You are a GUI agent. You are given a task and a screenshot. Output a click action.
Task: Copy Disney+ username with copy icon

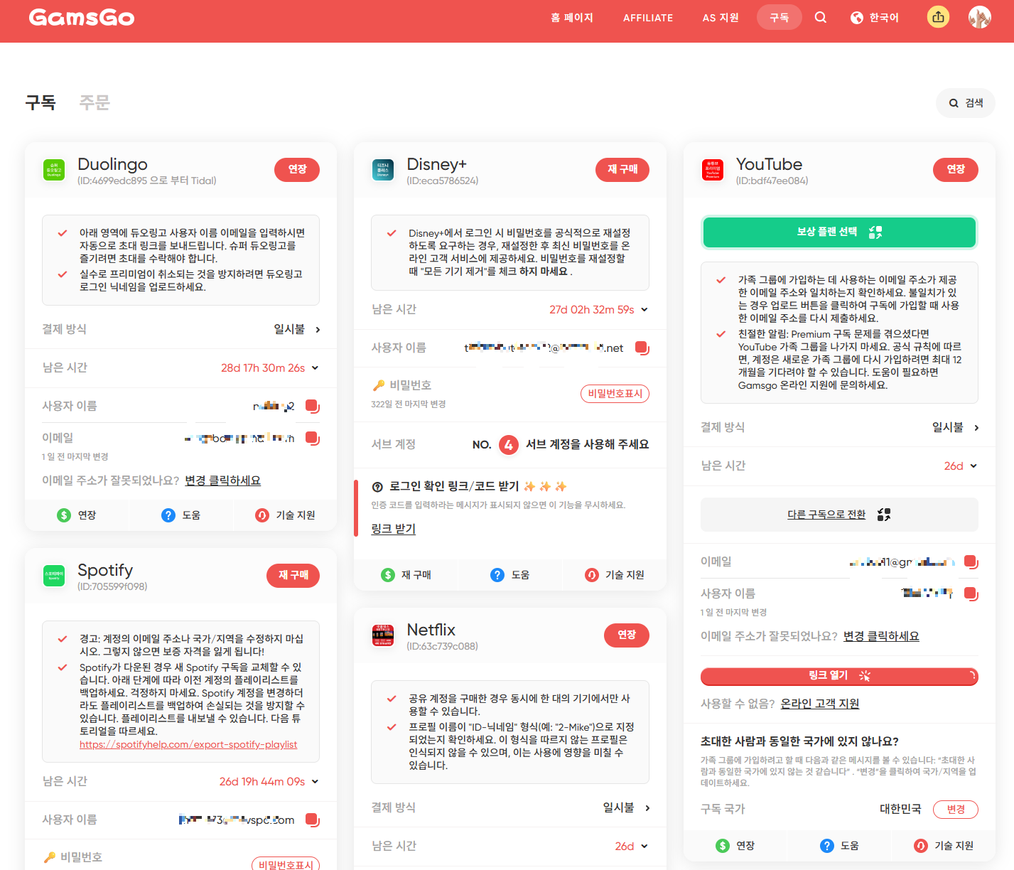click(642, 348)
